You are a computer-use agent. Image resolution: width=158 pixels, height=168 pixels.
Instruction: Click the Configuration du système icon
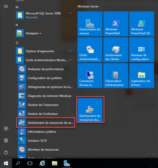[22, 78]
